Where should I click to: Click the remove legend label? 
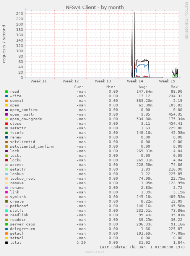coord(17,183)
